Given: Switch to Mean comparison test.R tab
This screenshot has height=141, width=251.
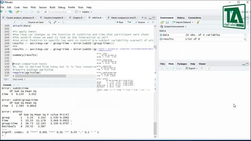Looking at the screenshot, I should coord(123,18).
